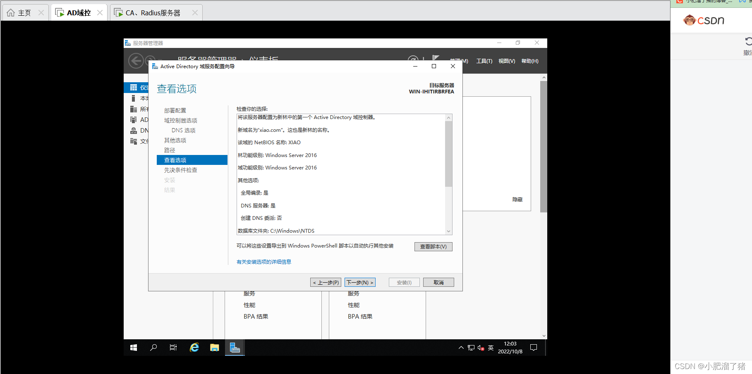Click first tile's BPA 结果 entry
Viewport: 752px width, 374px height.
(256, 317)
